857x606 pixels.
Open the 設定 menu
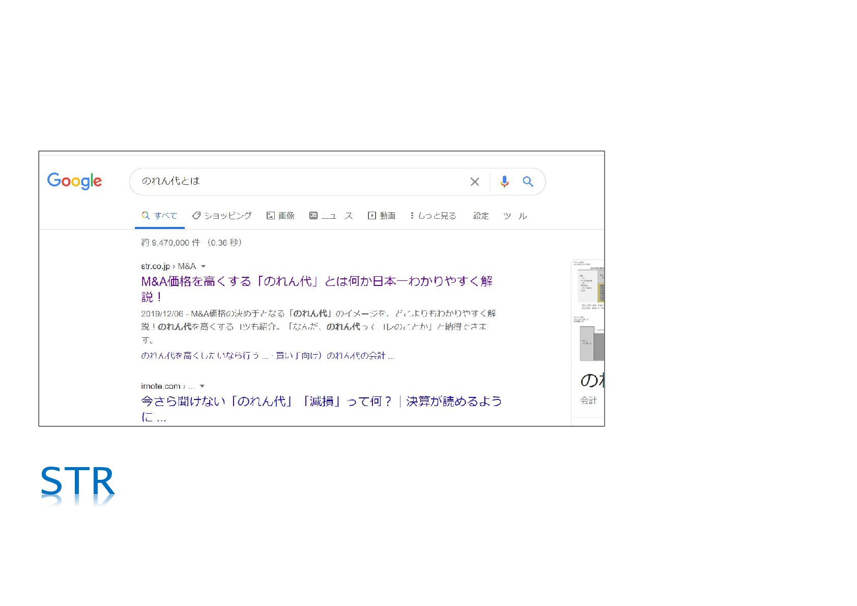(x=481, y=216)
